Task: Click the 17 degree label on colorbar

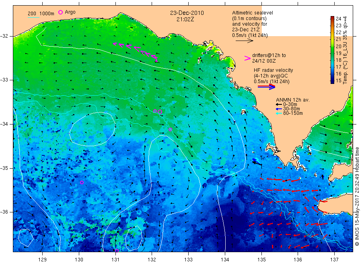Action: coord(338,67)
